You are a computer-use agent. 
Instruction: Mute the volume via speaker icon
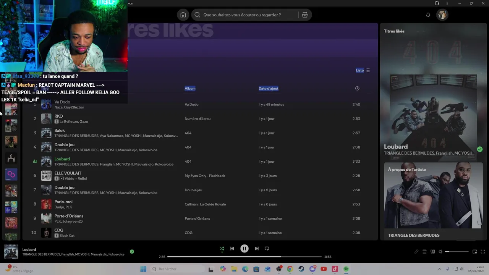tap(440, 252)
